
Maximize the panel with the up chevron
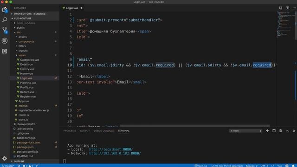287,131
